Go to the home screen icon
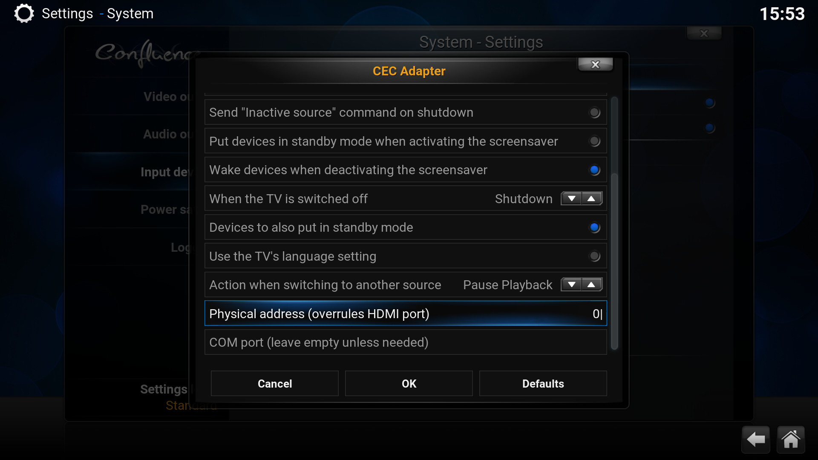 click(x=791, y=439)
